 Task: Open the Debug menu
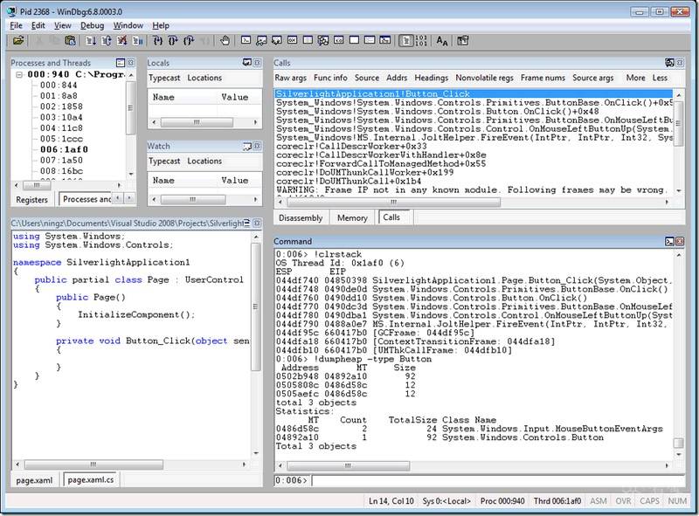92,25
